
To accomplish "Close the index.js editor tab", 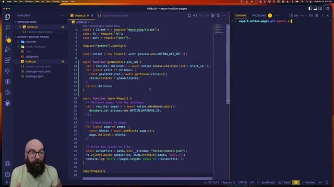I will click(x=92, y=16).
